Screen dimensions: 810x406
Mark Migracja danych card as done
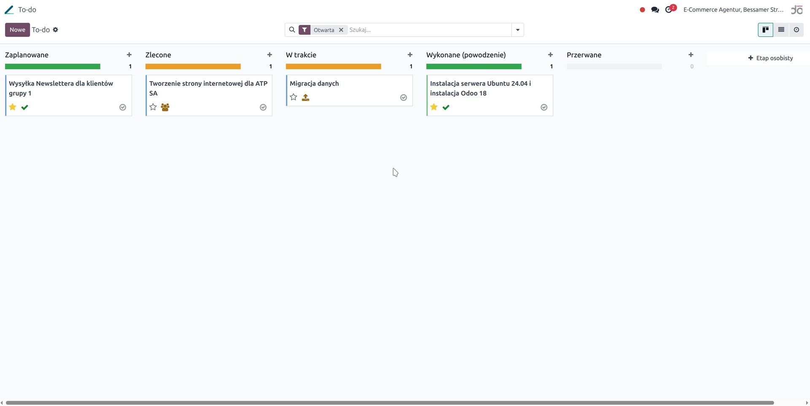pos(404,97)
